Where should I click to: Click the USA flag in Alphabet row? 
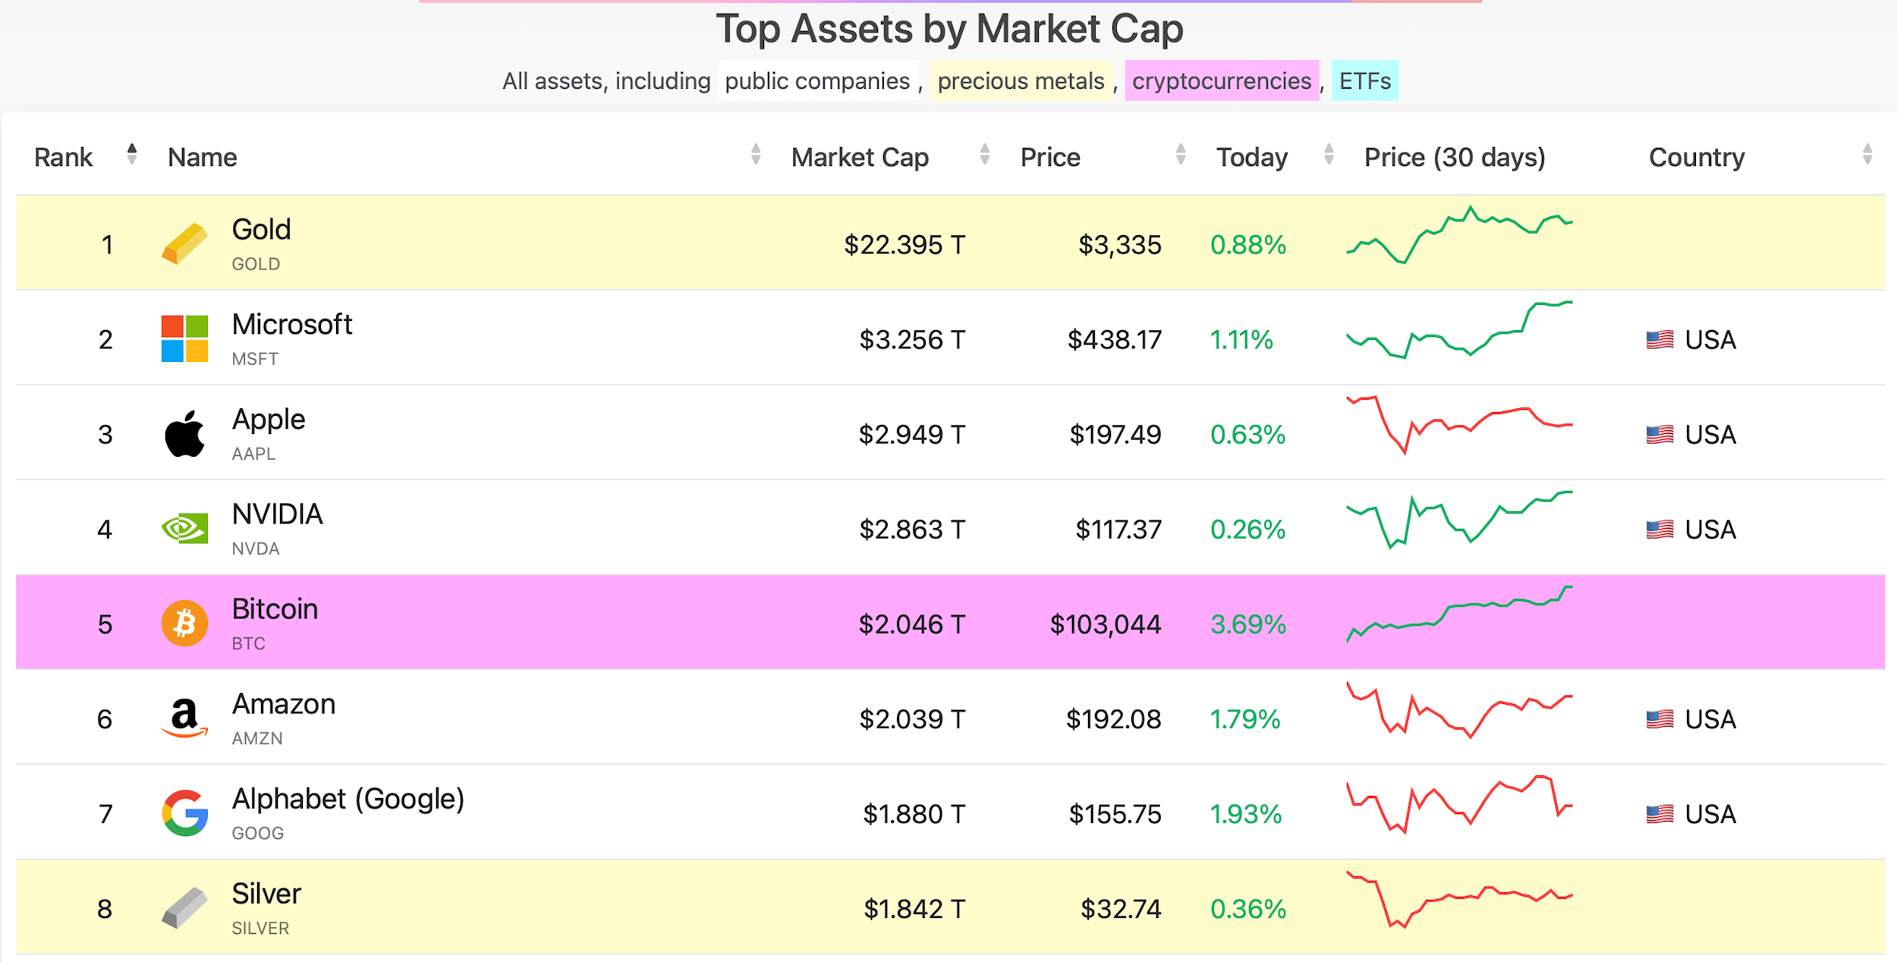[1659, 814]
